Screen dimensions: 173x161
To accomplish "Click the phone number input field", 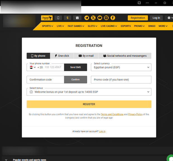I will [x=53, y=67].
